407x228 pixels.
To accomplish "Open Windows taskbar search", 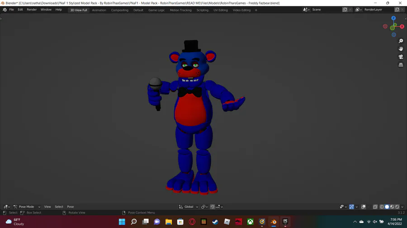I will (x=134, y=222).
